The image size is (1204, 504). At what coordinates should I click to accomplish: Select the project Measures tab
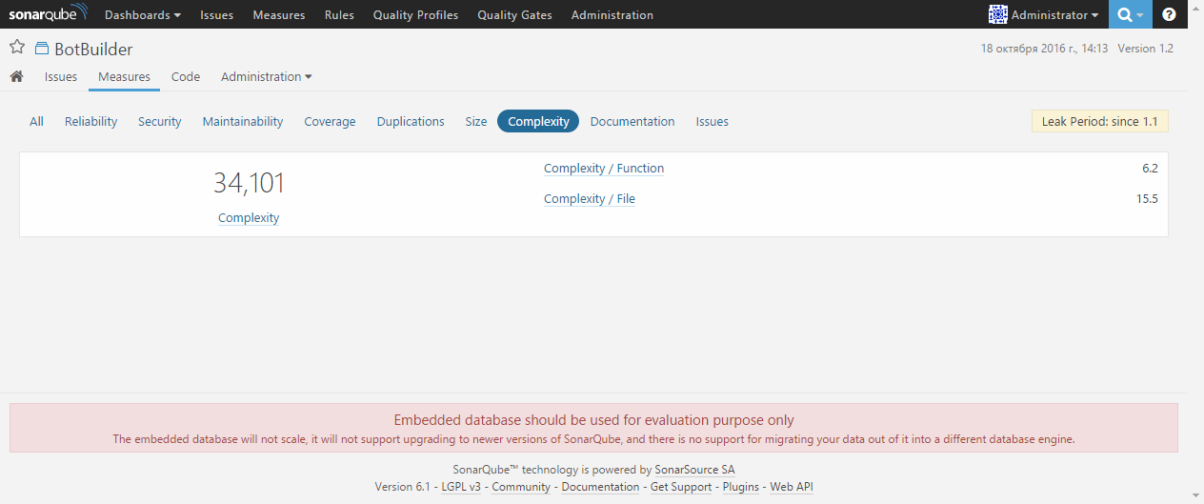pos(124,76)
